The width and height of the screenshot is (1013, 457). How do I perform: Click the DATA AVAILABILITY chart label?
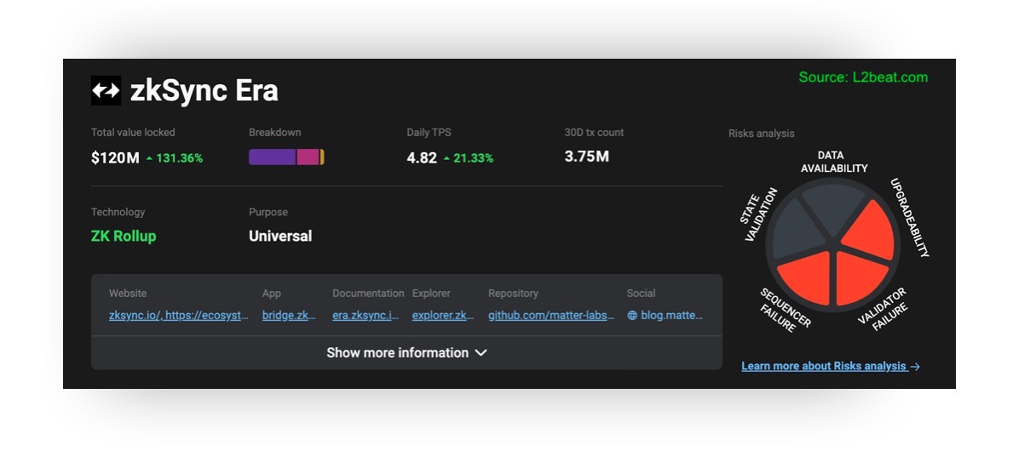click(833, 162)
